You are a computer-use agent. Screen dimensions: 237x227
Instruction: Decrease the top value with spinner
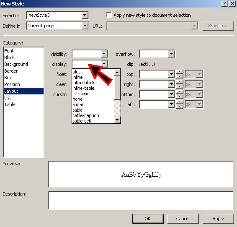(x=179, y=76)
